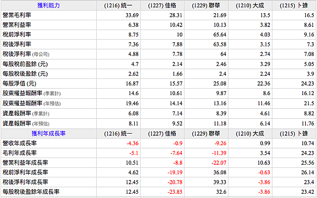
Task: Click the 股東權益報酬率 (年預估) row label
Action: [x=32, y=103]
